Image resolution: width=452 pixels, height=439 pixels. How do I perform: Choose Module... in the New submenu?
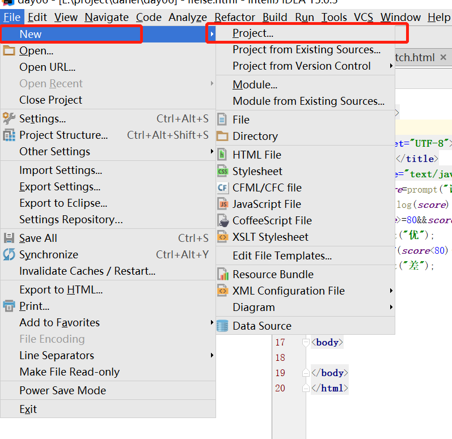click(x=305, y=84)
